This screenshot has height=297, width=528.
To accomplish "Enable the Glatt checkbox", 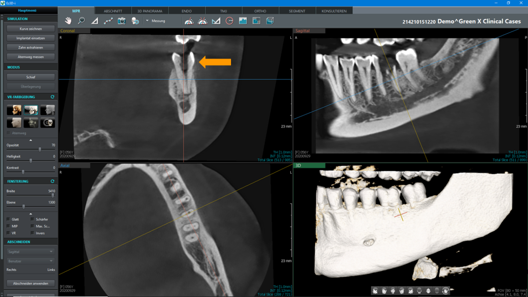I will [8, 219].
